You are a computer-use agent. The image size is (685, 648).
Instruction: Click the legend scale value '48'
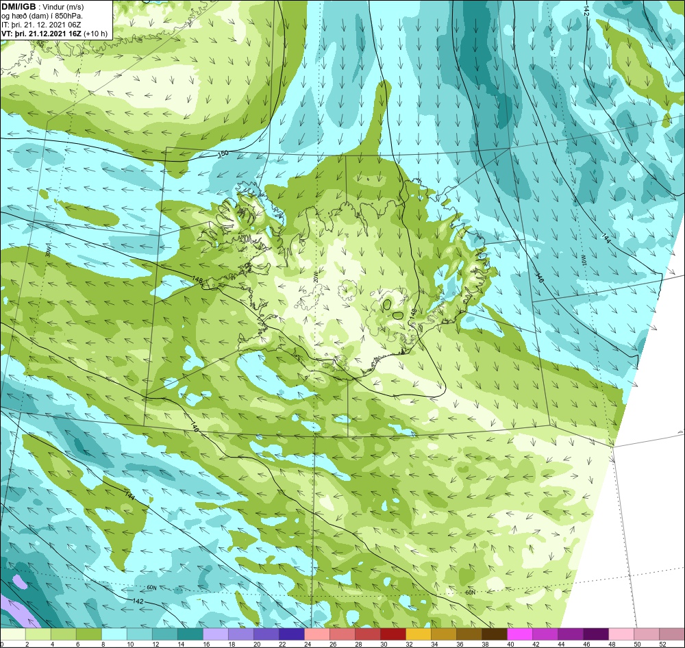[612, 644]
